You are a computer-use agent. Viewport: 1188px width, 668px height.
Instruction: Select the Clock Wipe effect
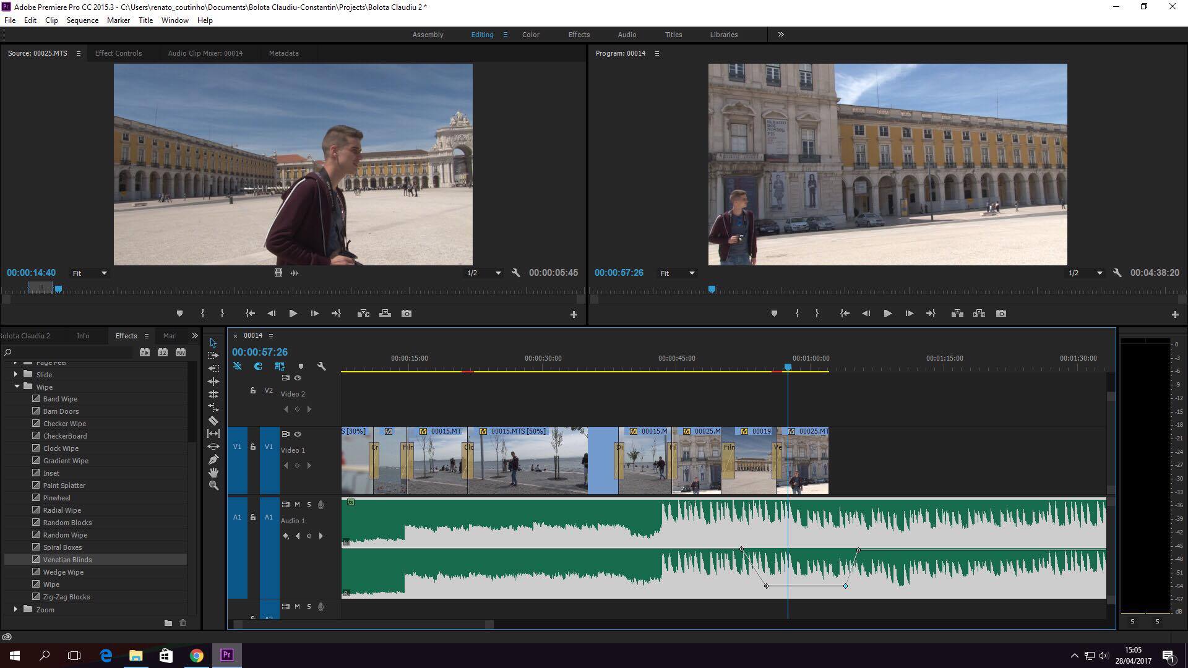click(61, 448)
